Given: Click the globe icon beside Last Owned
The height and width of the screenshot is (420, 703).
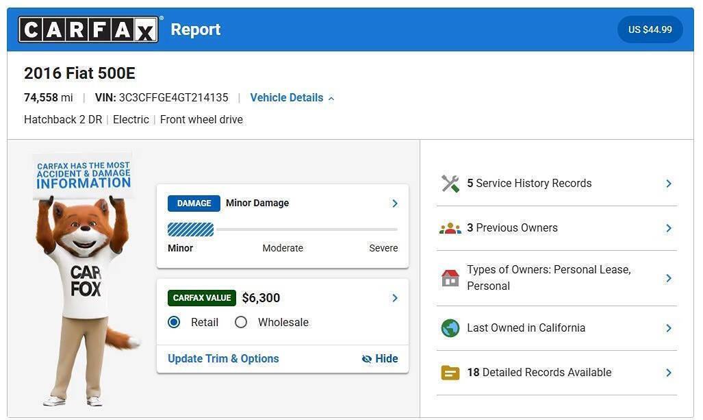Looking at the screenshot, I should tap(450, 328).
